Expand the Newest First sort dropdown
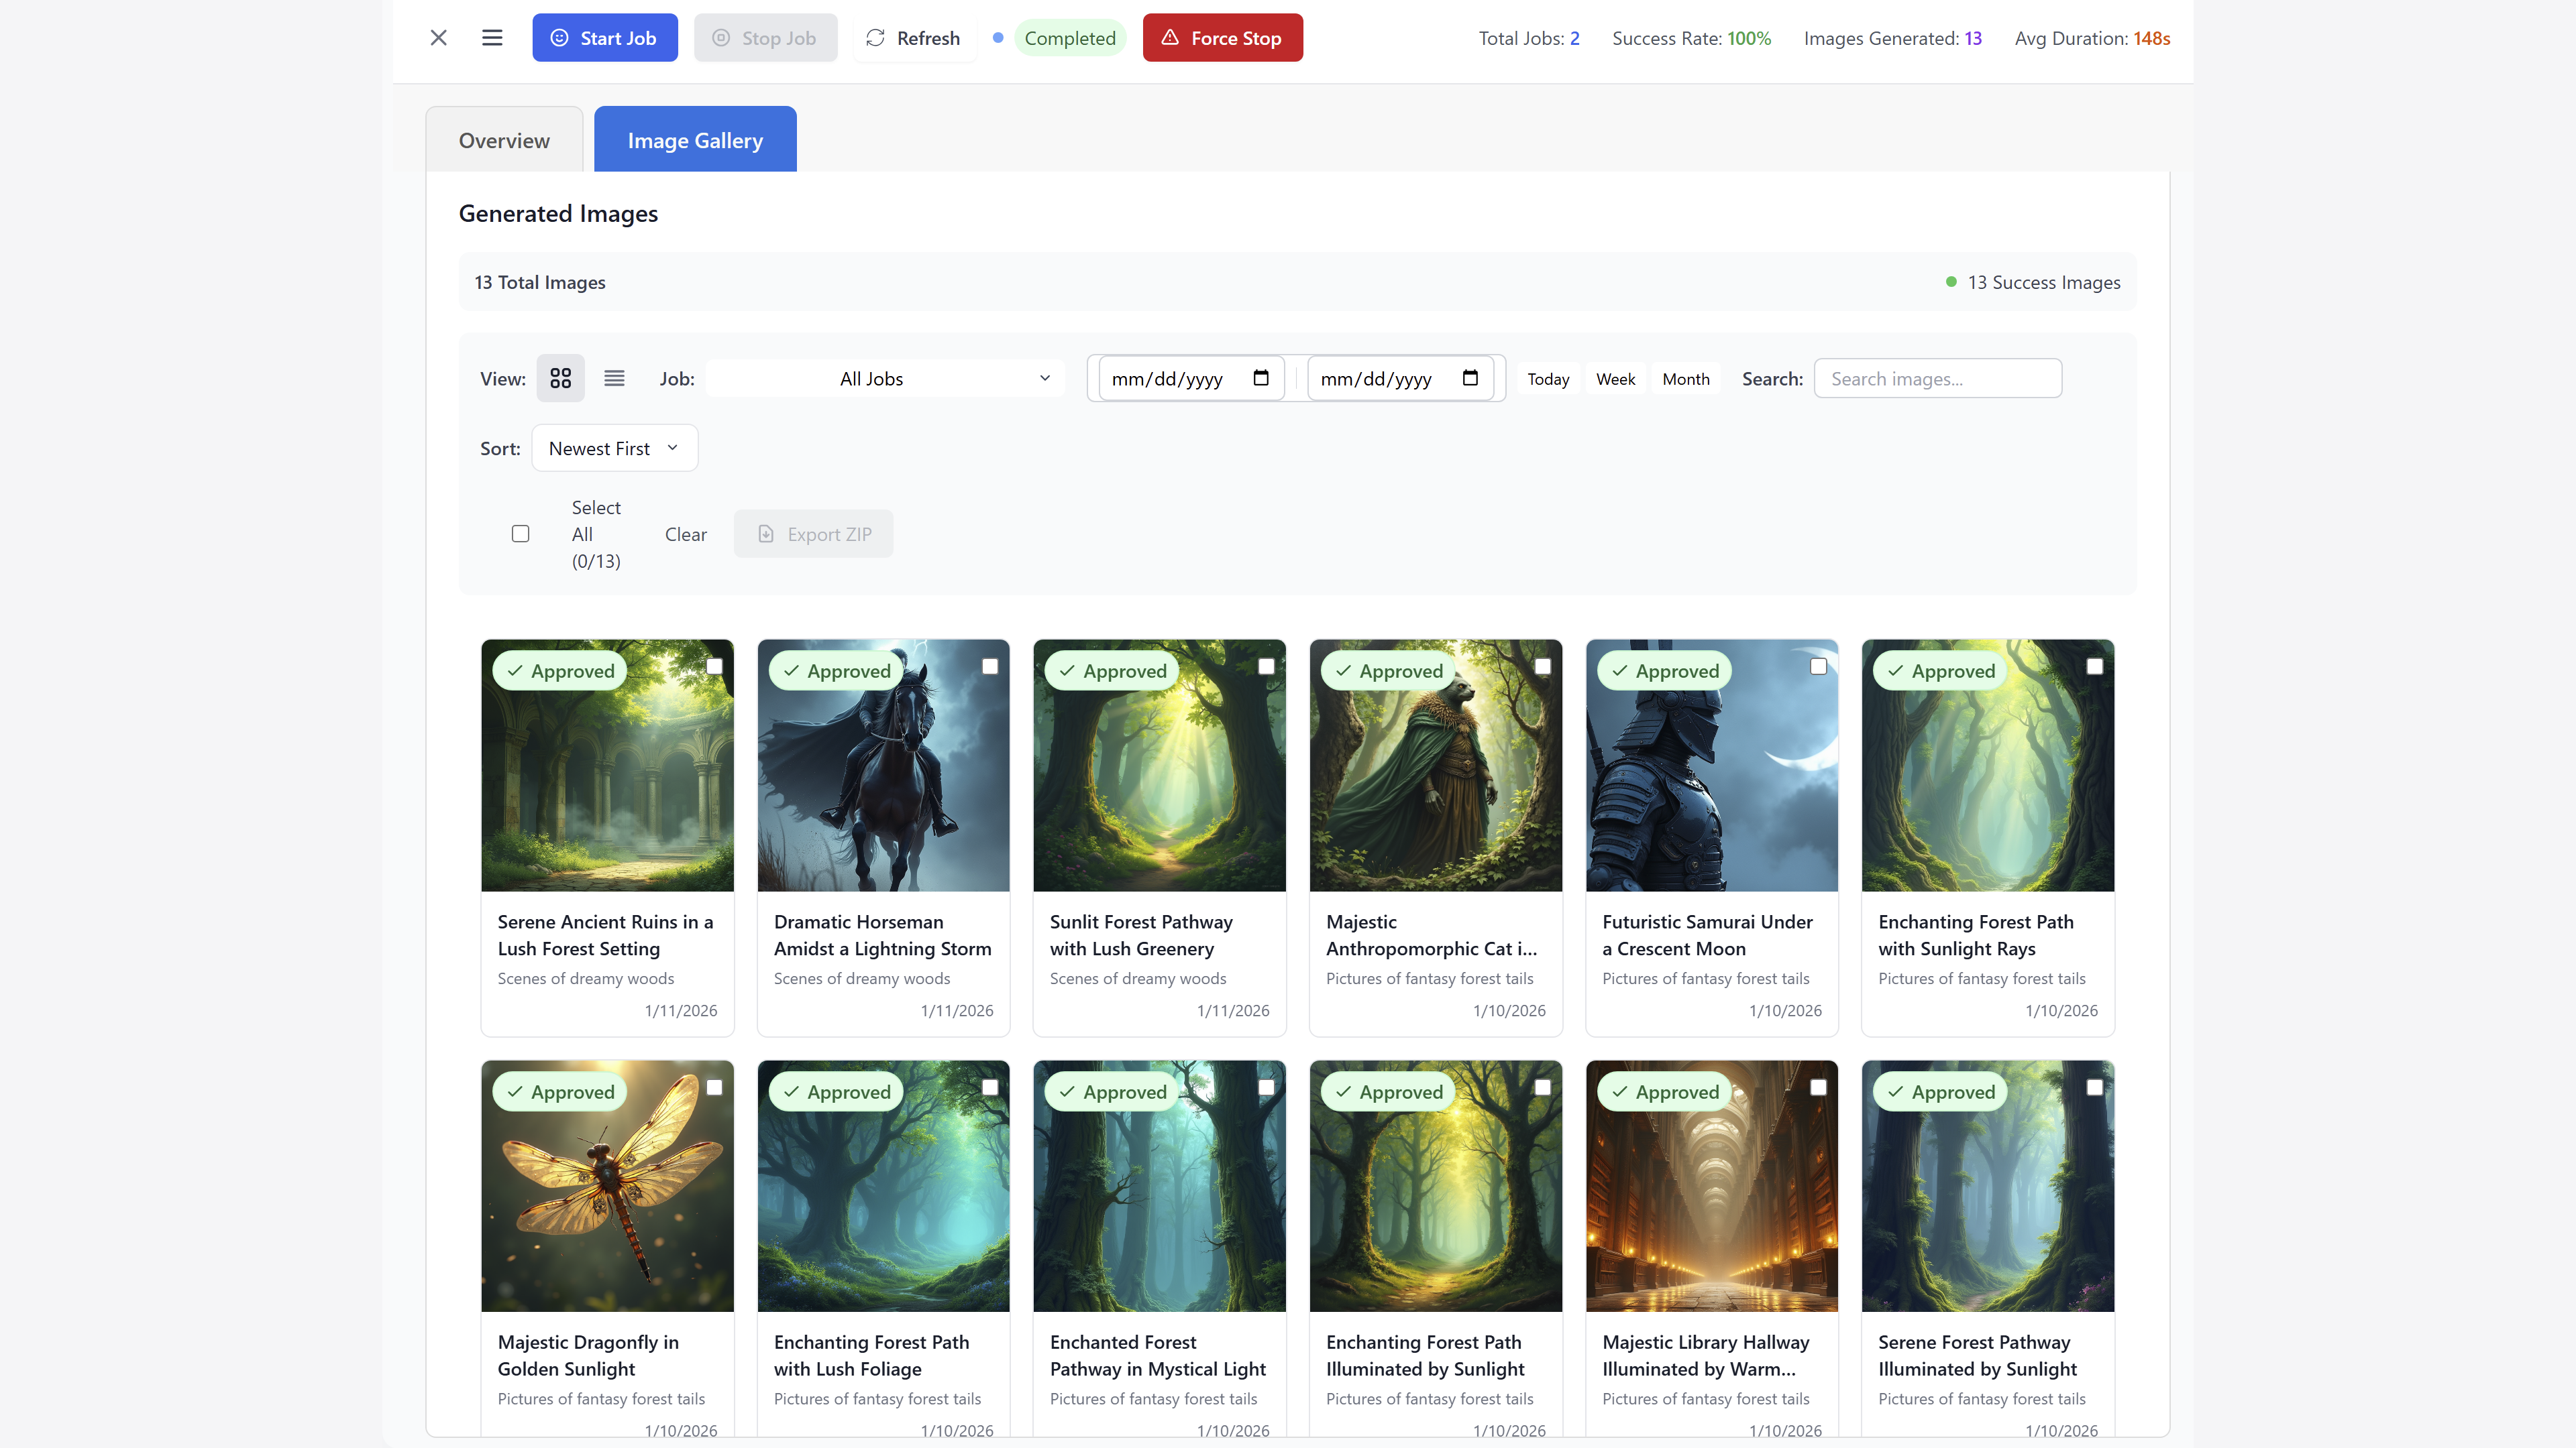Image resolution: width=2576 pixels, height=1448 pixels. (614, 448)
